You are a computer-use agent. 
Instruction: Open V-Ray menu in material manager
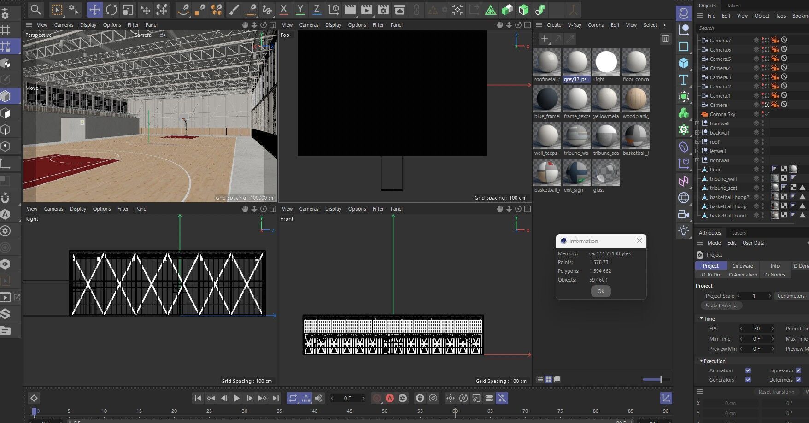[575, 25]
